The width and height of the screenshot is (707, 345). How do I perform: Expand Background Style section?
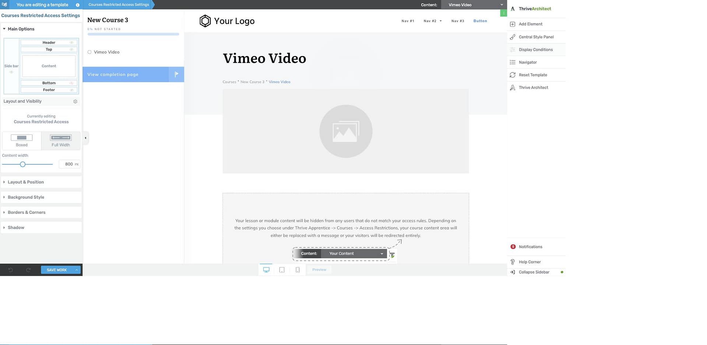point(41,197)
